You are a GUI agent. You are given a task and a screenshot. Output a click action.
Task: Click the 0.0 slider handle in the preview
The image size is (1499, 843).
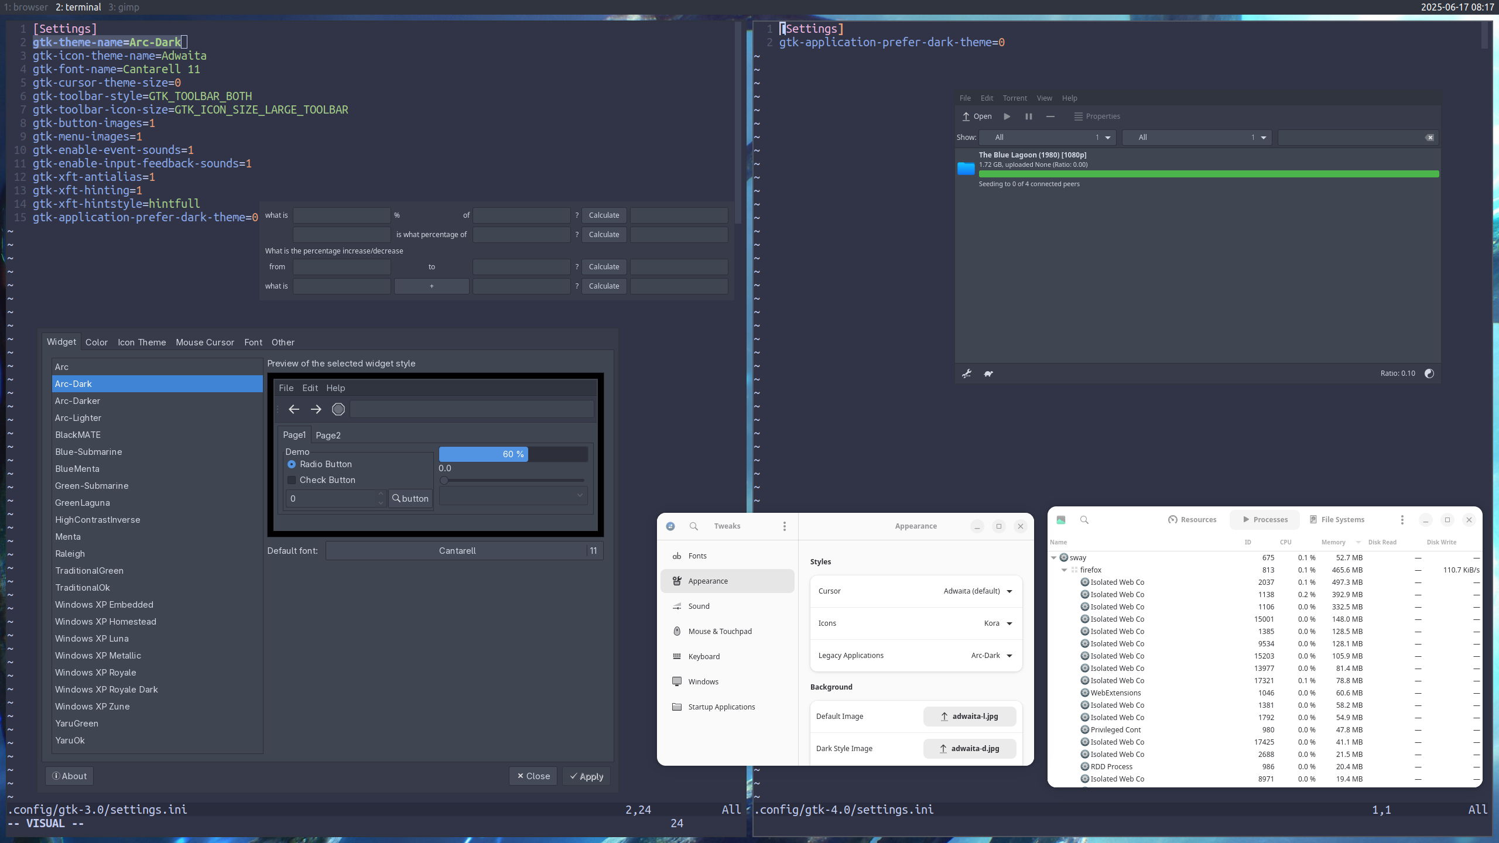pos(444,481)
